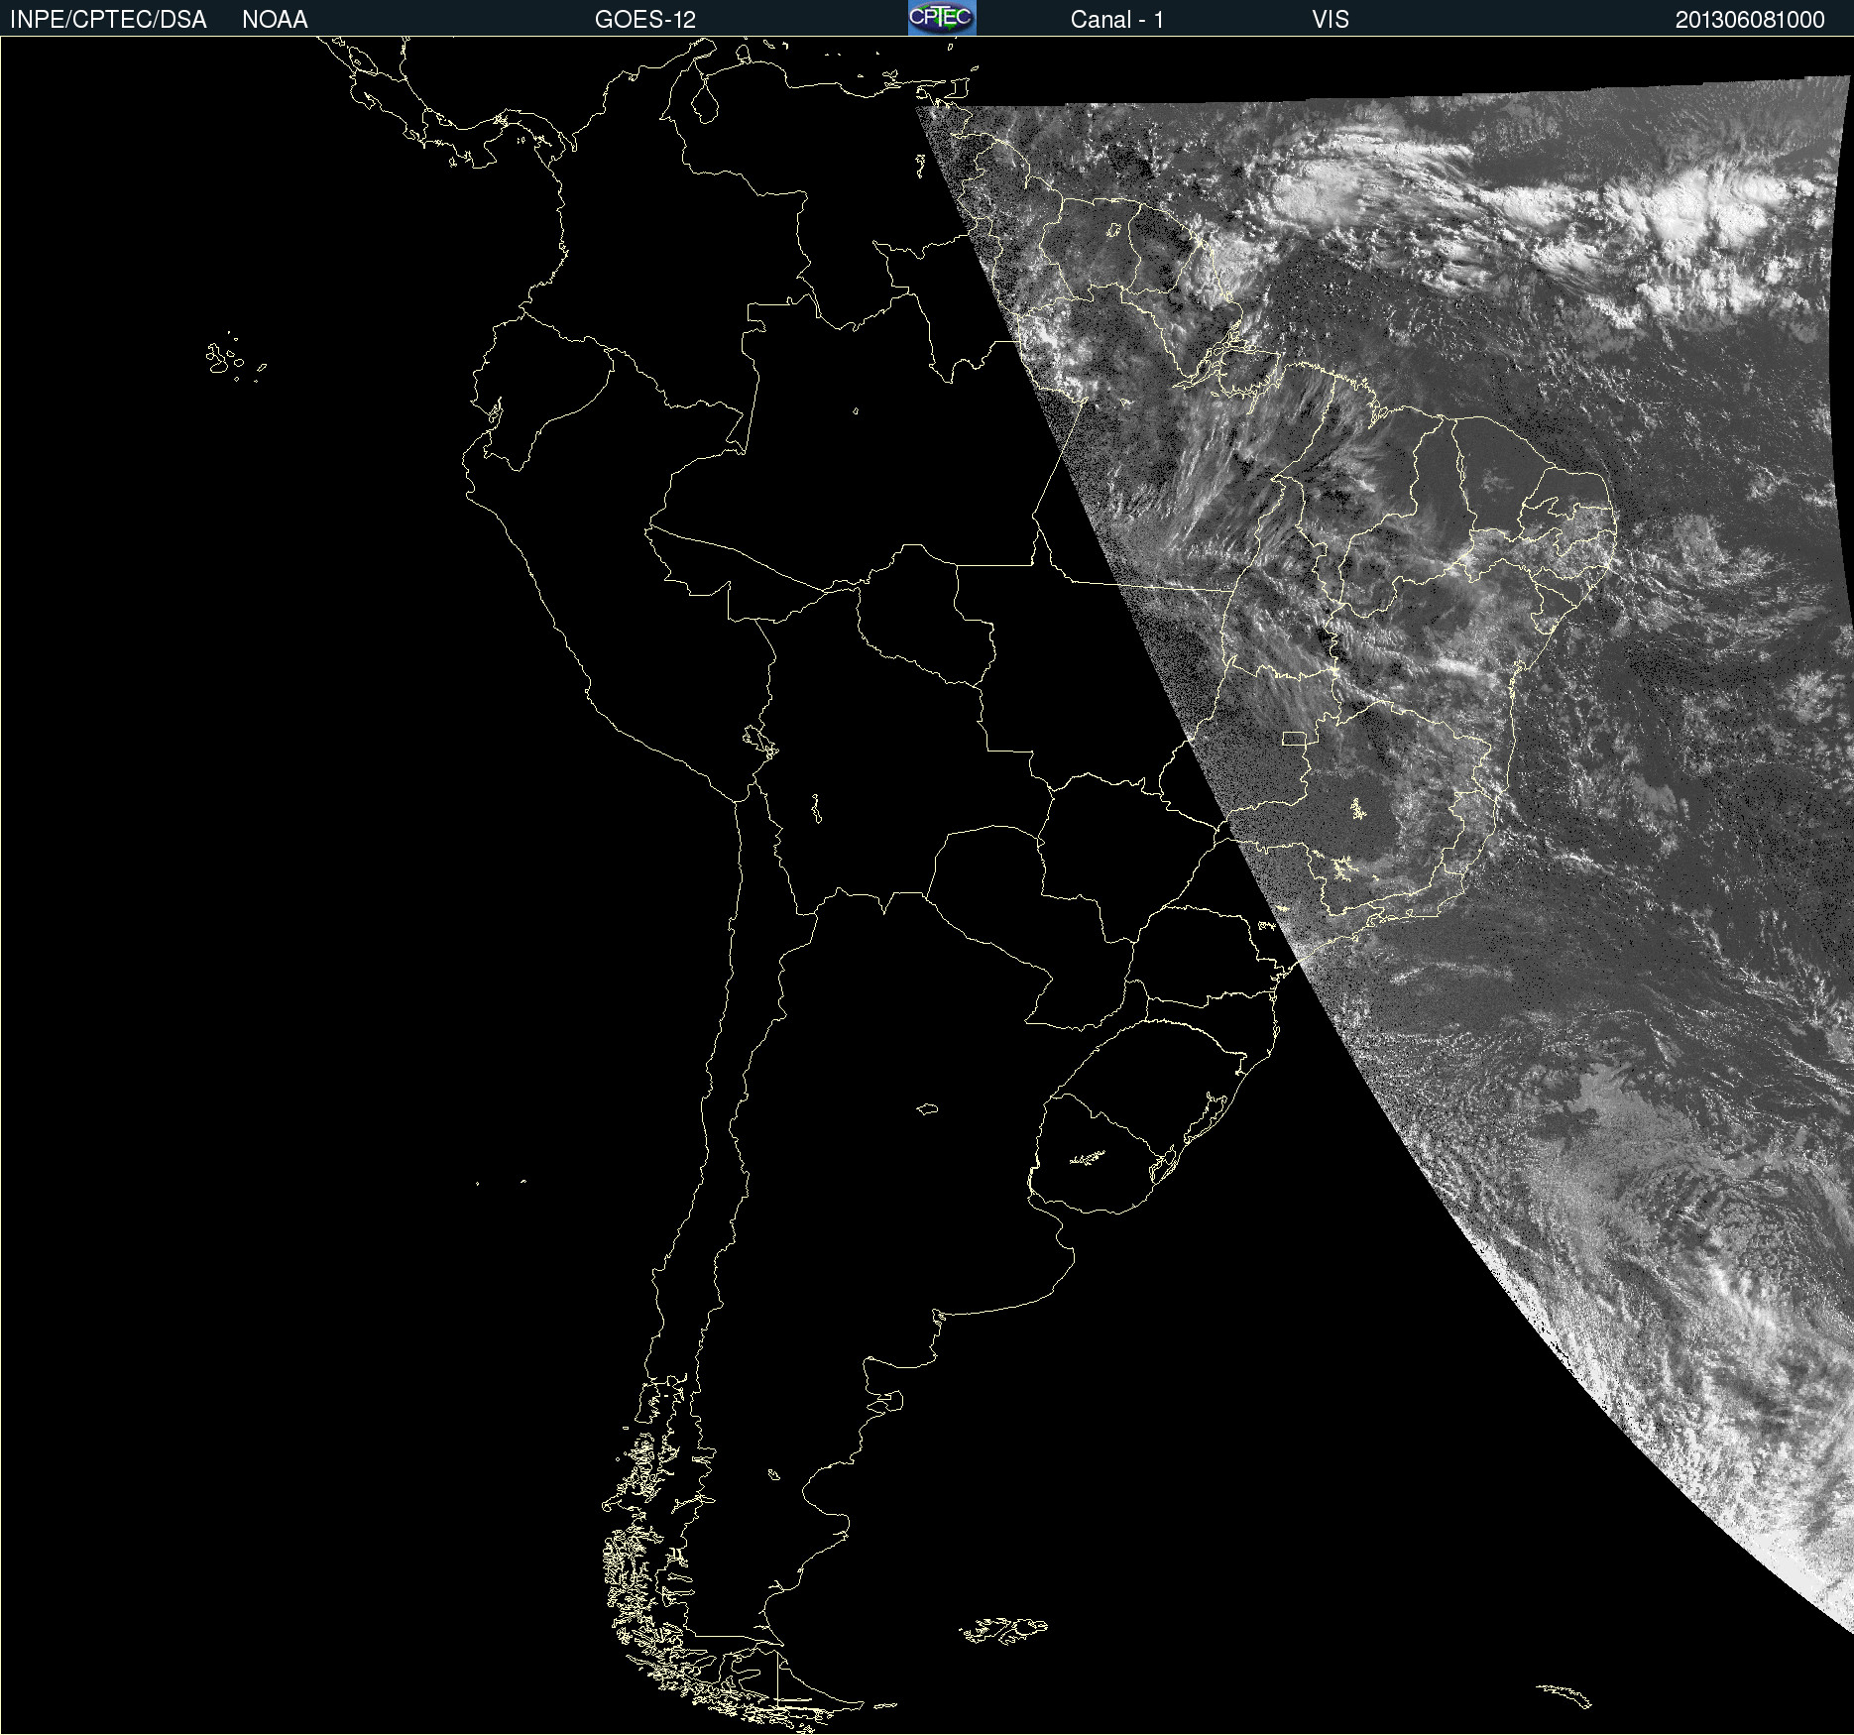Viewport: 1854px width, 1735px height.
Task: Click the NOAA label in the header
Action: click(275, 20)
